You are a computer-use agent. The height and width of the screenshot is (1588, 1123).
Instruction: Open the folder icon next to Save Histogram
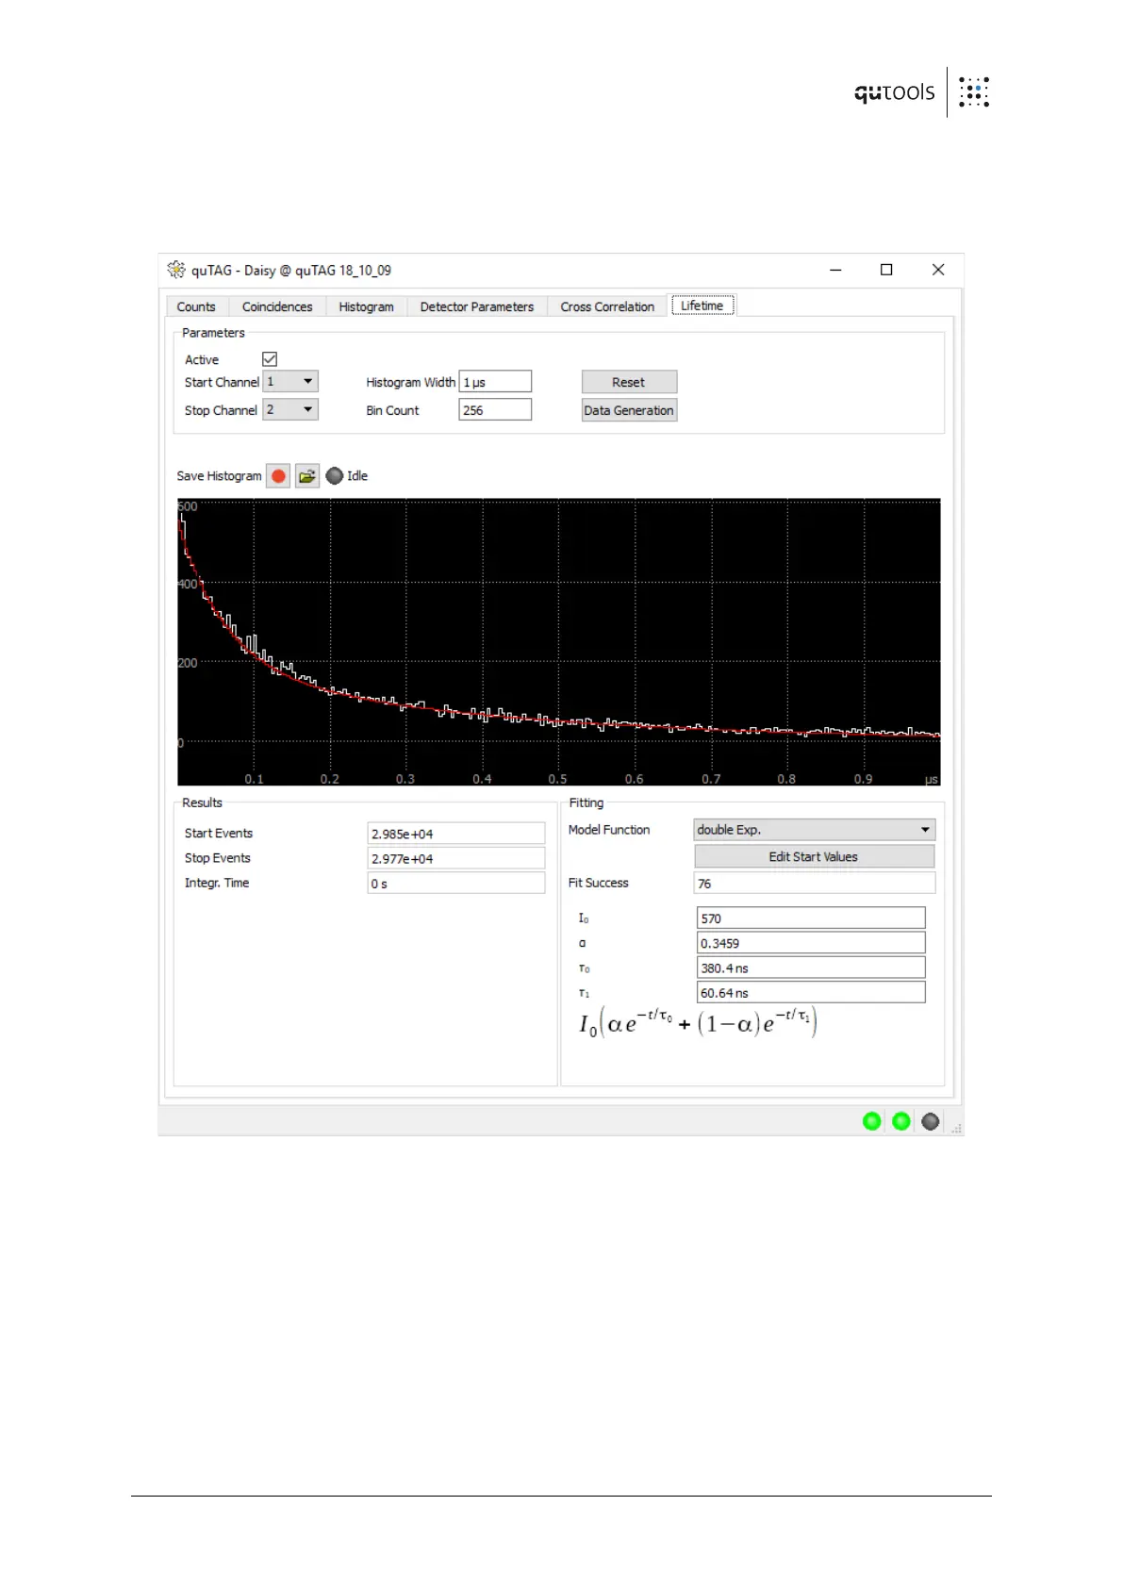[306, 476]
